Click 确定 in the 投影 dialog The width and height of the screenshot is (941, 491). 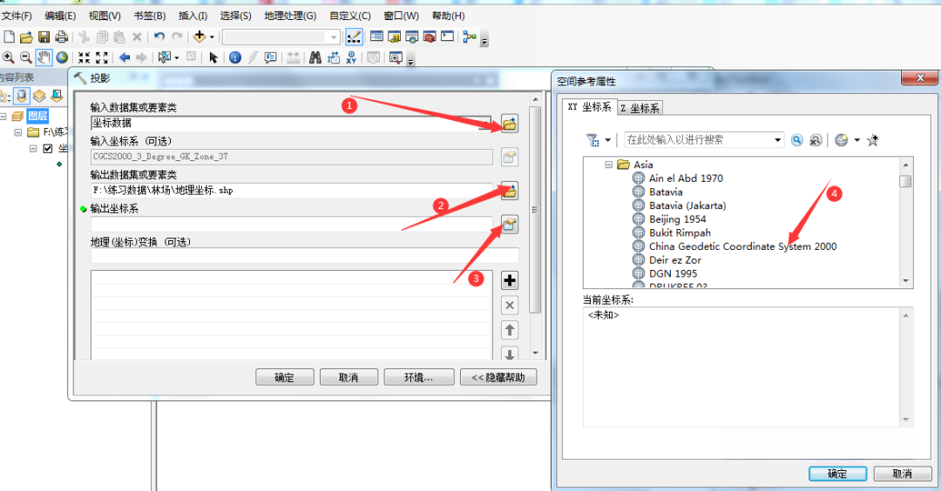click(x=284, y=377)
